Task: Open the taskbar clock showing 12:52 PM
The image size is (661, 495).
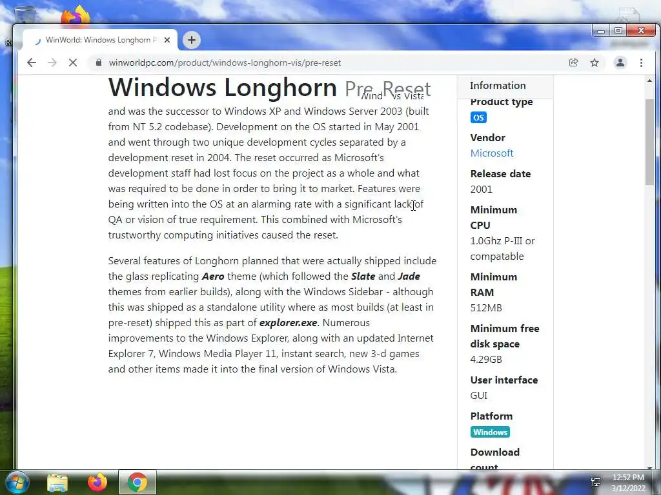Action: coord(628,482)
